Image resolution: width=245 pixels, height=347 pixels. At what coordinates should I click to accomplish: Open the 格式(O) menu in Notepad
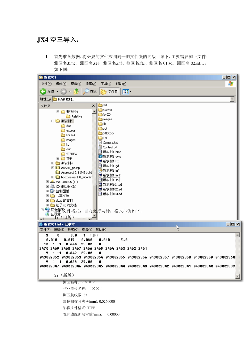[x=73, y=230]
